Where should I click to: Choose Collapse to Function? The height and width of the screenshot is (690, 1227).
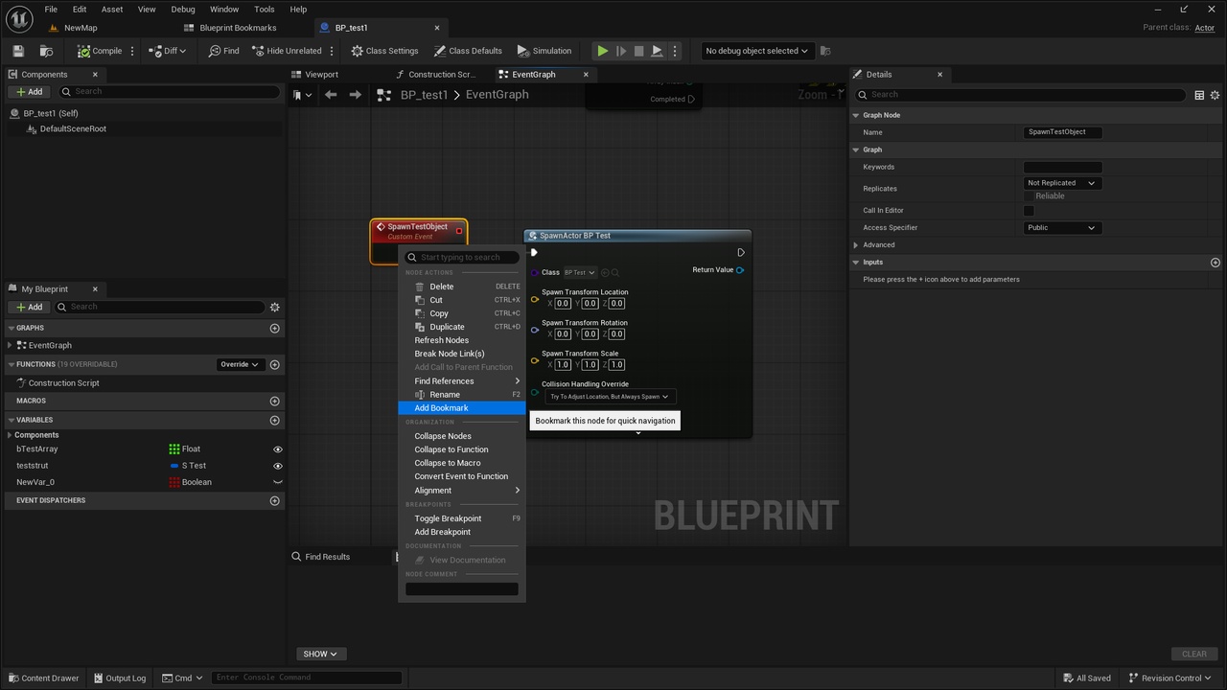(x=462, y=449)
